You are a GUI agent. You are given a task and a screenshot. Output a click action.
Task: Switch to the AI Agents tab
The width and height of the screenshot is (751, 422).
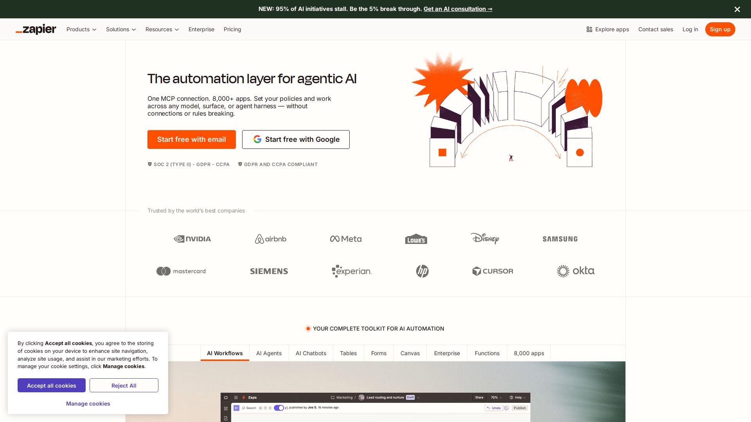point(269,353)
